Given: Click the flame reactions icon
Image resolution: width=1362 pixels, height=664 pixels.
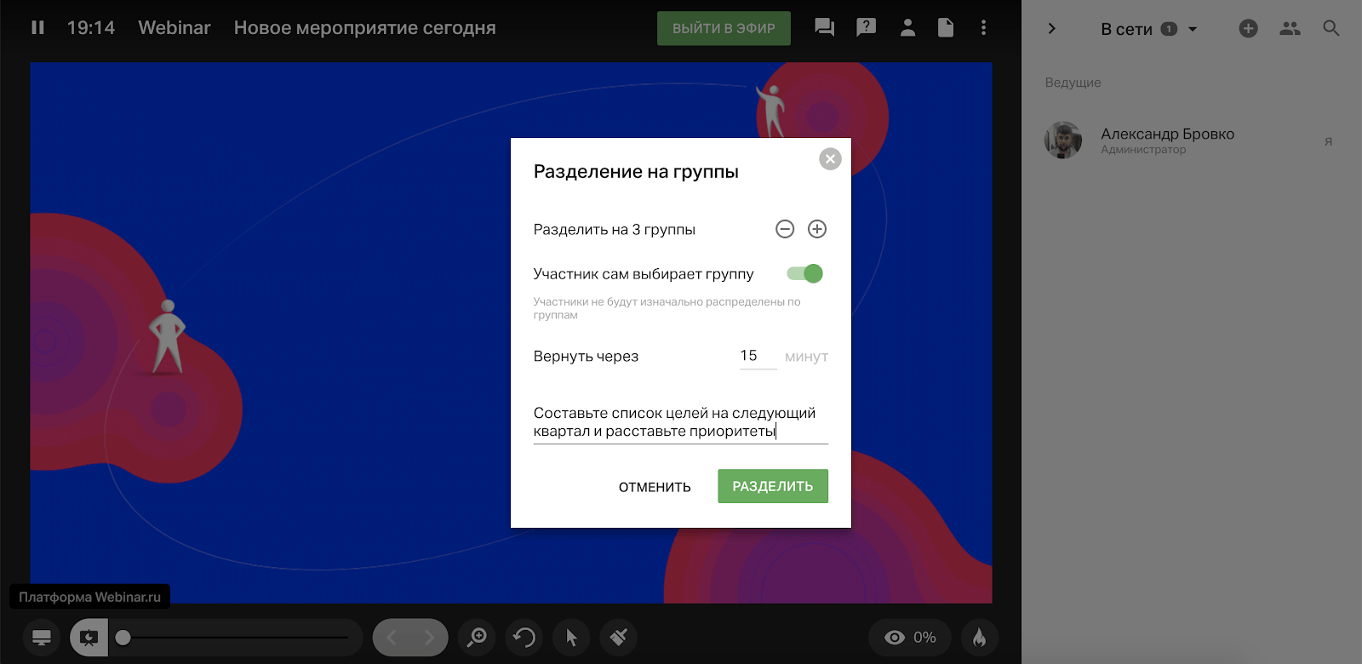Looking at the screenshot, I should pos(979,638).
